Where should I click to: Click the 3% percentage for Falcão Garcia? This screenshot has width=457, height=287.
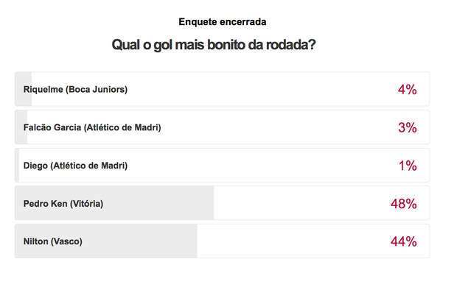pos(407,127)
